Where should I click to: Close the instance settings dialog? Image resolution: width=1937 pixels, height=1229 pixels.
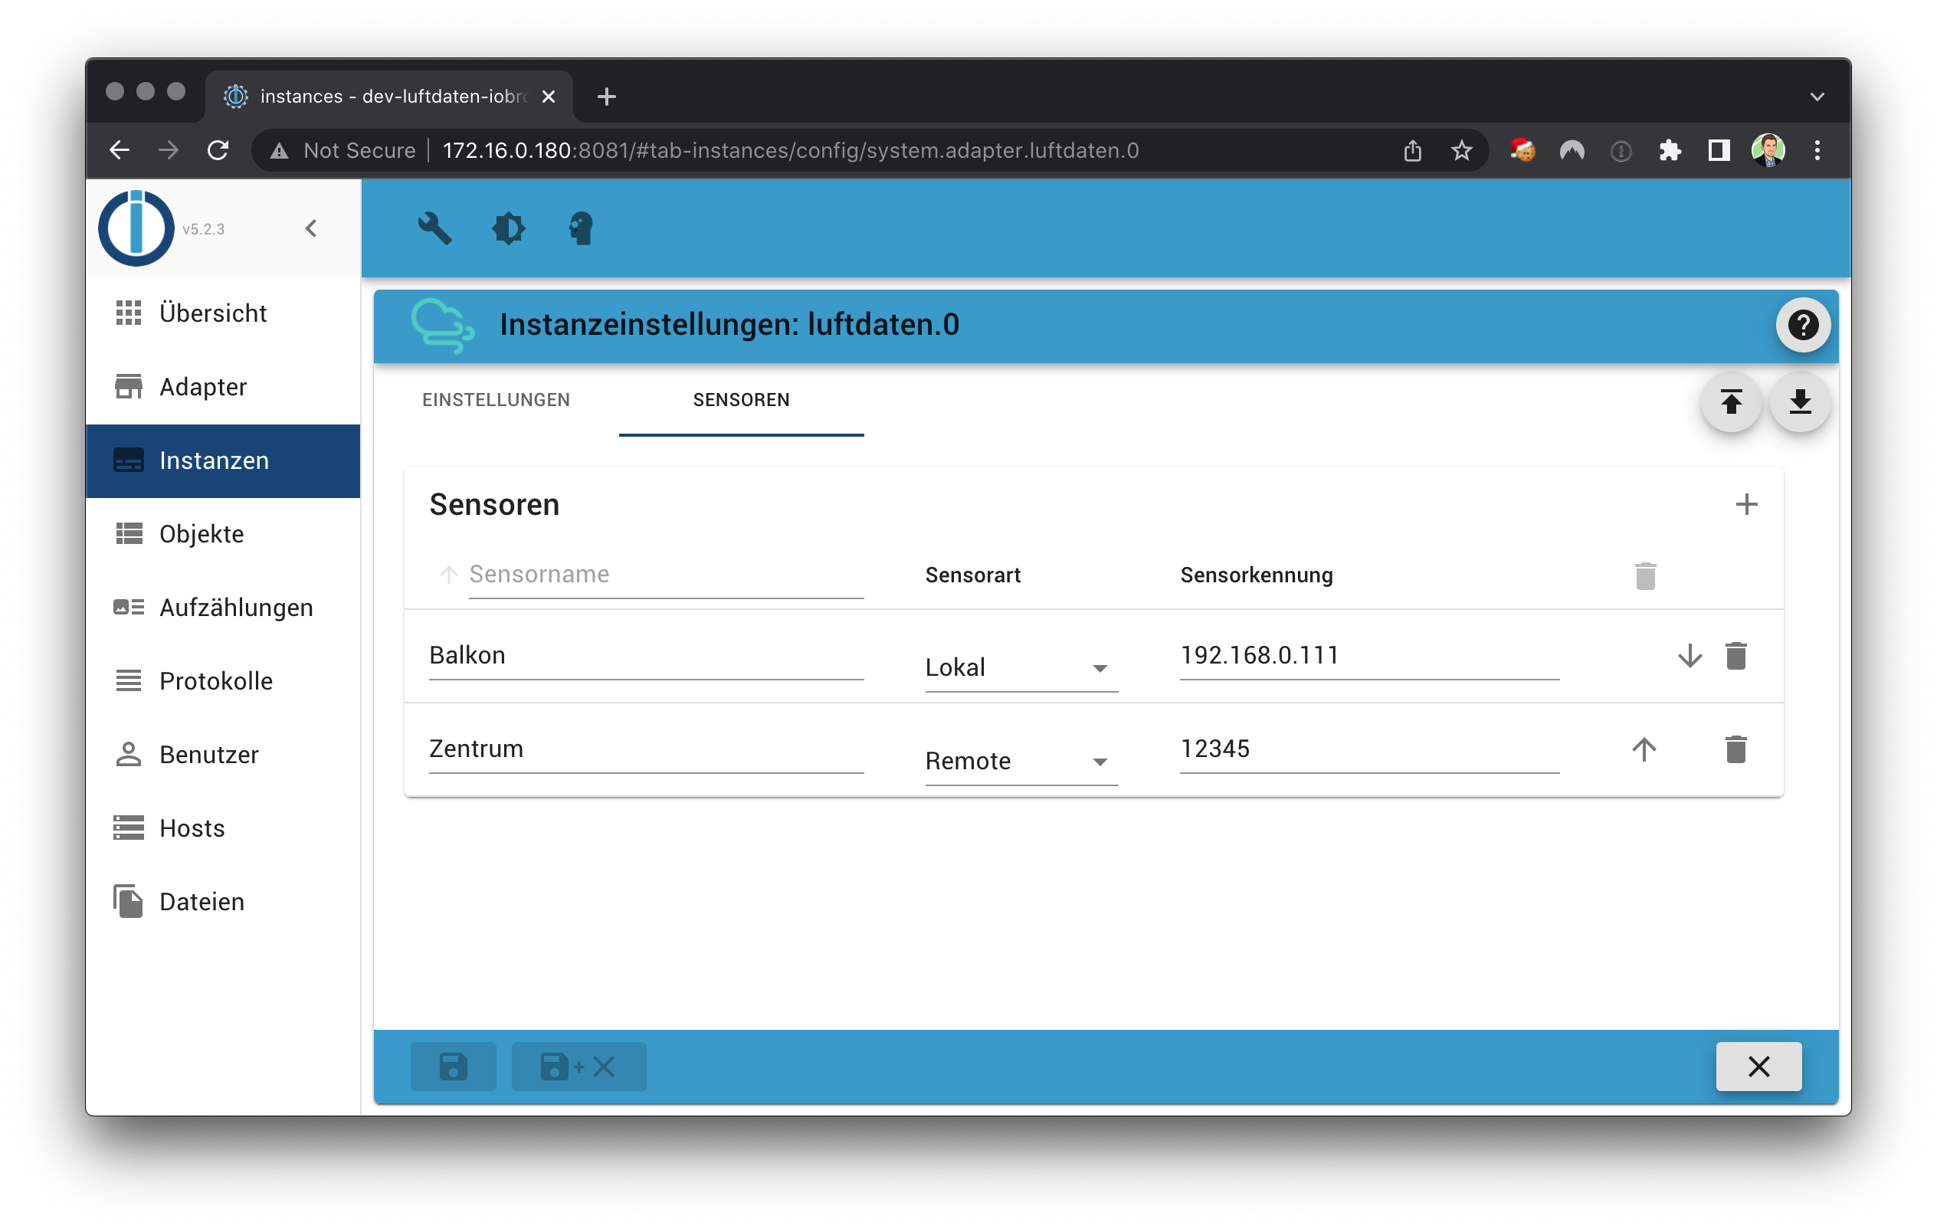coord(1758,1067)
